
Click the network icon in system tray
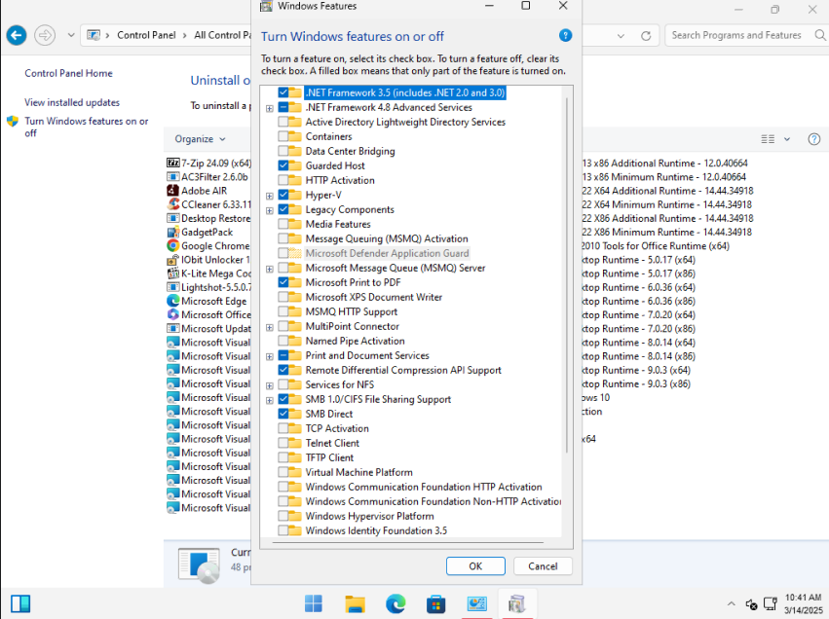pyautogui.click(x=771, y=603)
